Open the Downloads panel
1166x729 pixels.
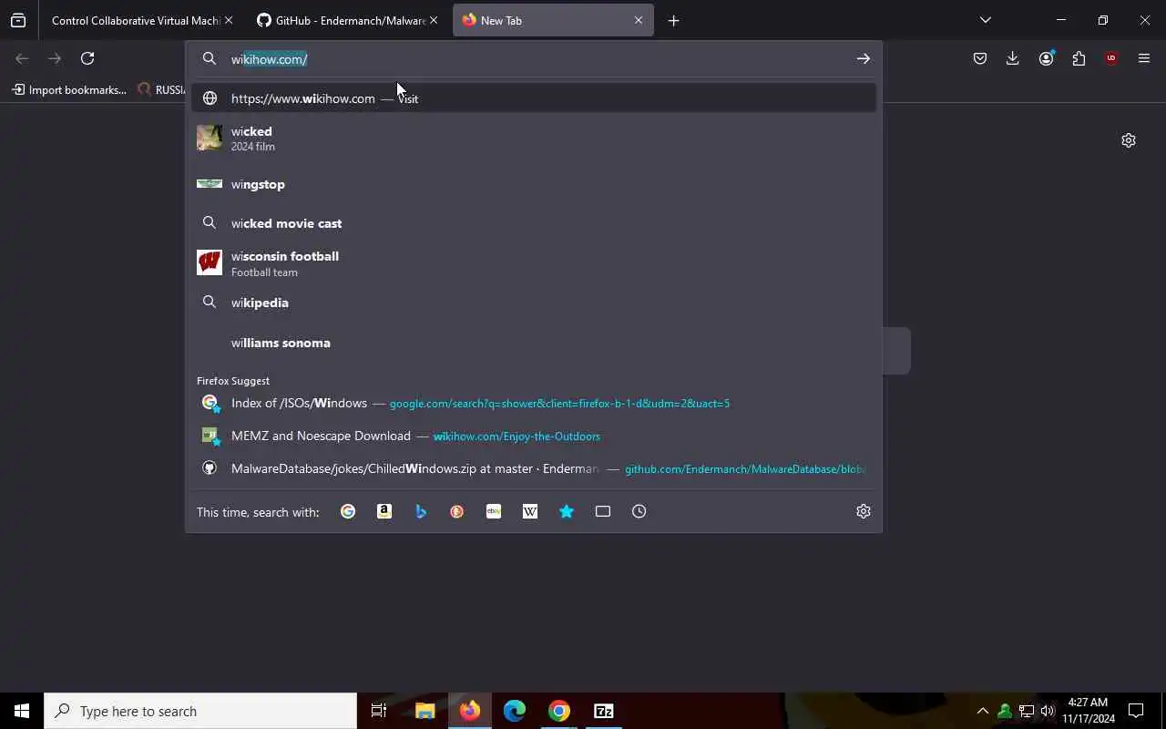[x=1012, y=58]
